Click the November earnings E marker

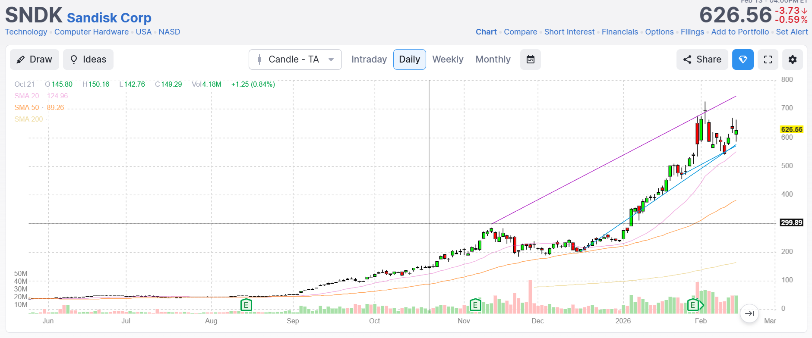pos(475,305)
